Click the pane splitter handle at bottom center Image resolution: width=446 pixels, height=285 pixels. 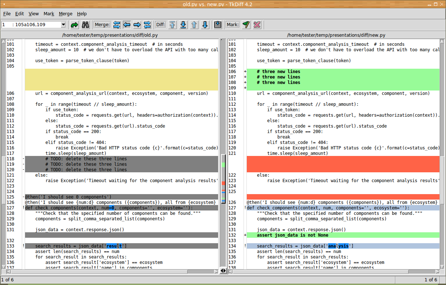pos(223,271)
